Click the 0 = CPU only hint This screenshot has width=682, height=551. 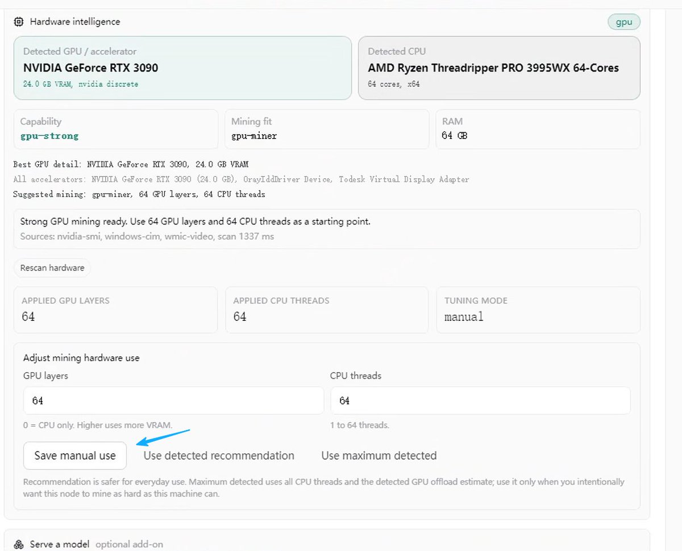pos(98,425)
